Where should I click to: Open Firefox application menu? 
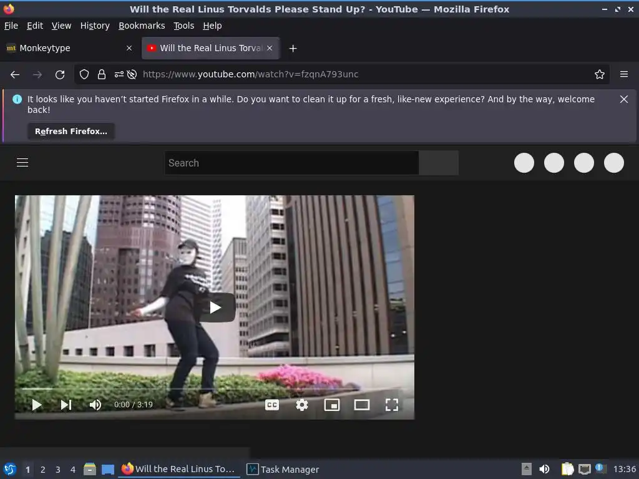(x=624, y=75)
